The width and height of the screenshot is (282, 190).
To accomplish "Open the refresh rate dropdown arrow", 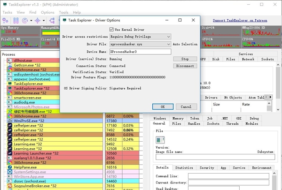I will [31, 21].
